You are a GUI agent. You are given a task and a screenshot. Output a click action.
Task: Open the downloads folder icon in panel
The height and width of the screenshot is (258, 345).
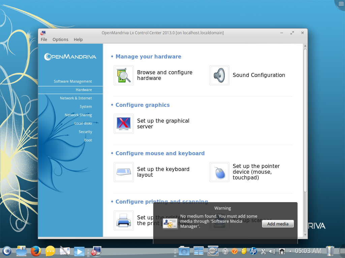click(x=184, y=251)
